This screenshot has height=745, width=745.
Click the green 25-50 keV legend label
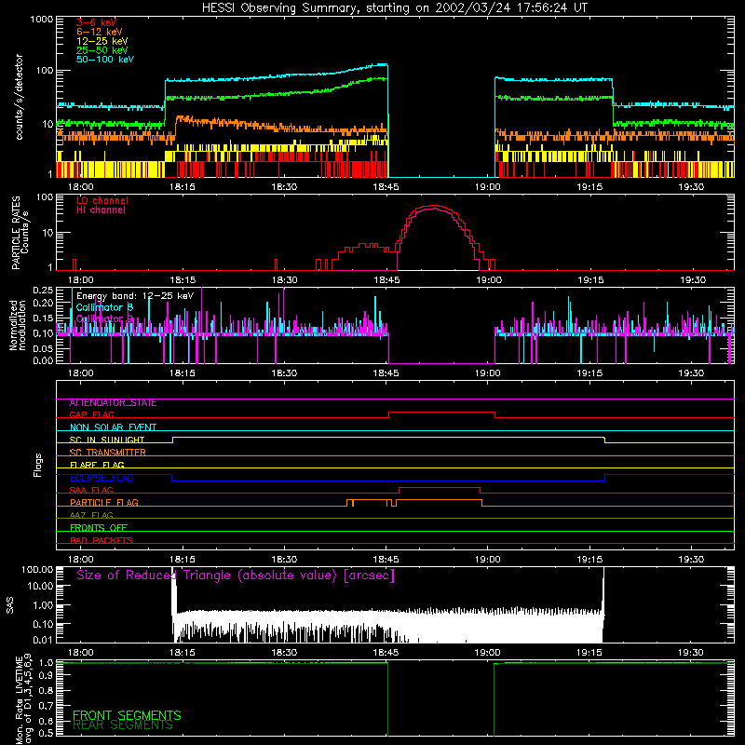(x=102, y=50)
